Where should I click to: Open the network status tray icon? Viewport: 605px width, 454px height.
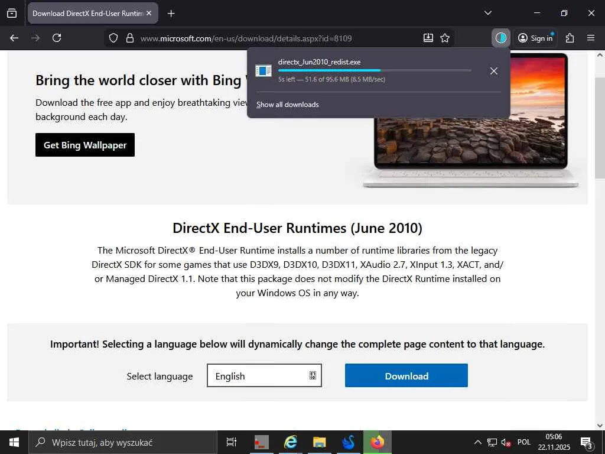coord(492,442)
